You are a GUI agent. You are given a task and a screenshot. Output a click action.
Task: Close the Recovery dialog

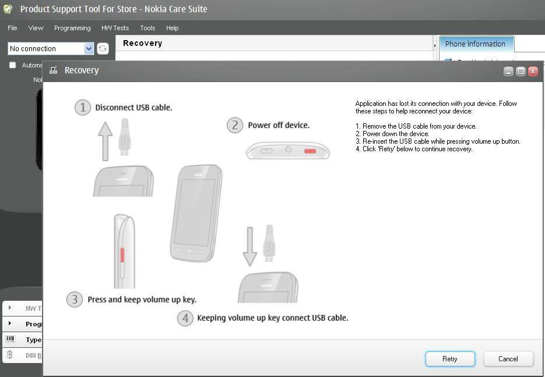point(533,72)
